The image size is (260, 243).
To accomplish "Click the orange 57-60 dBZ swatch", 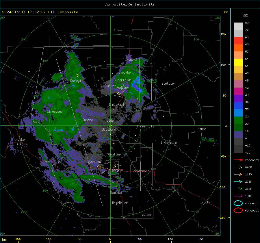I will coord(238,48).
